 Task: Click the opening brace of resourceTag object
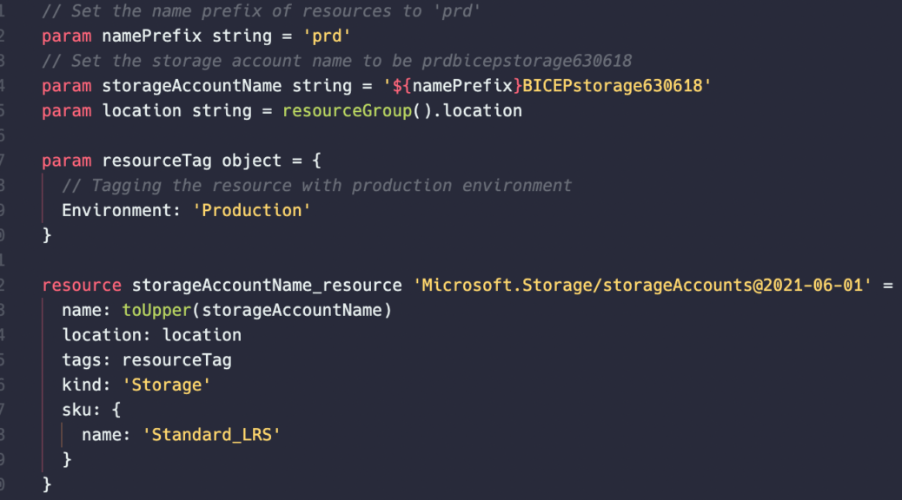[x=316, y=161]
